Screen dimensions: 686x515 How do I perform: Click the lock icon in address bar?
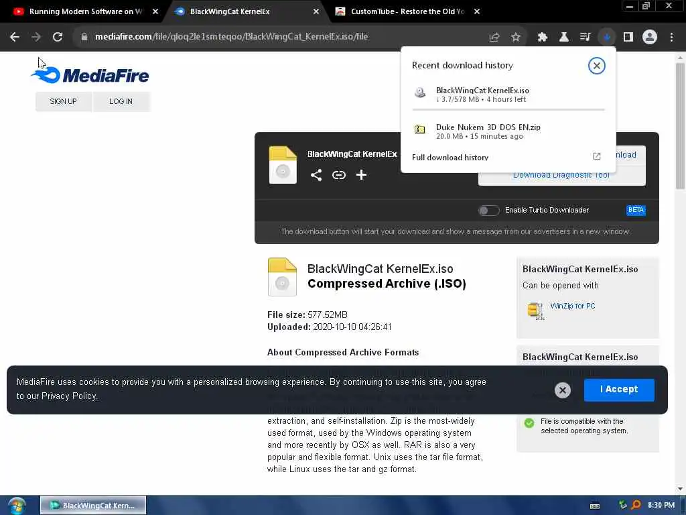[x=84, y=37]
